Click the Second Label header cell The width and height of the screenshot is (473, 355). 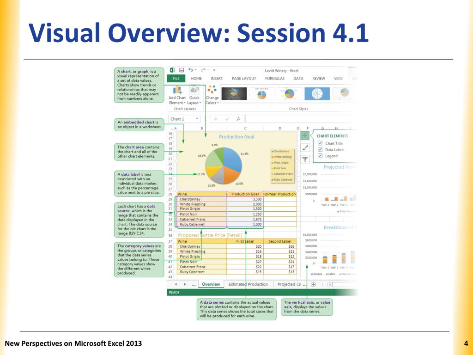280,241
